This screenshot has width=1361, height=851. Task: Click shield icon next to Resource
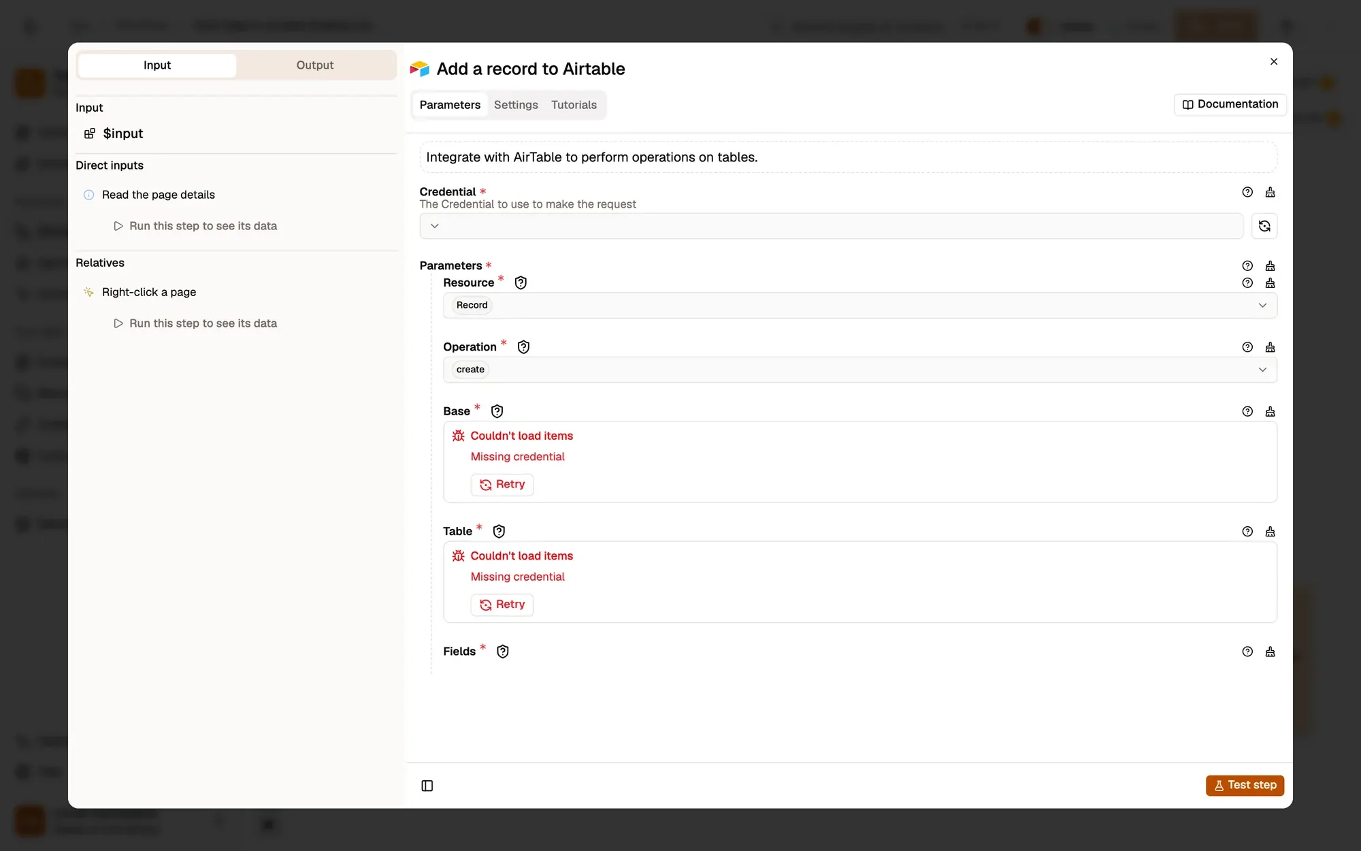tap(521, 283)
